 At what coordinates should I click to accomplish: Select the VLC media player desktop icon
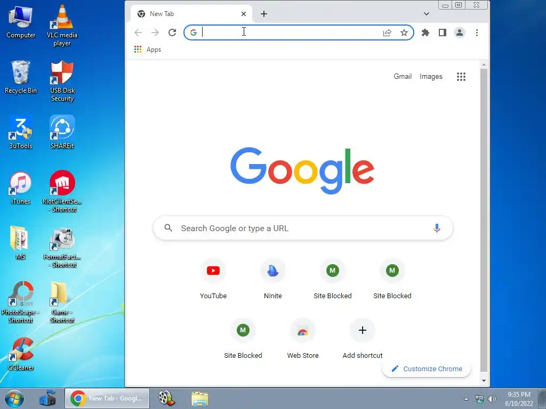point(62,26)
